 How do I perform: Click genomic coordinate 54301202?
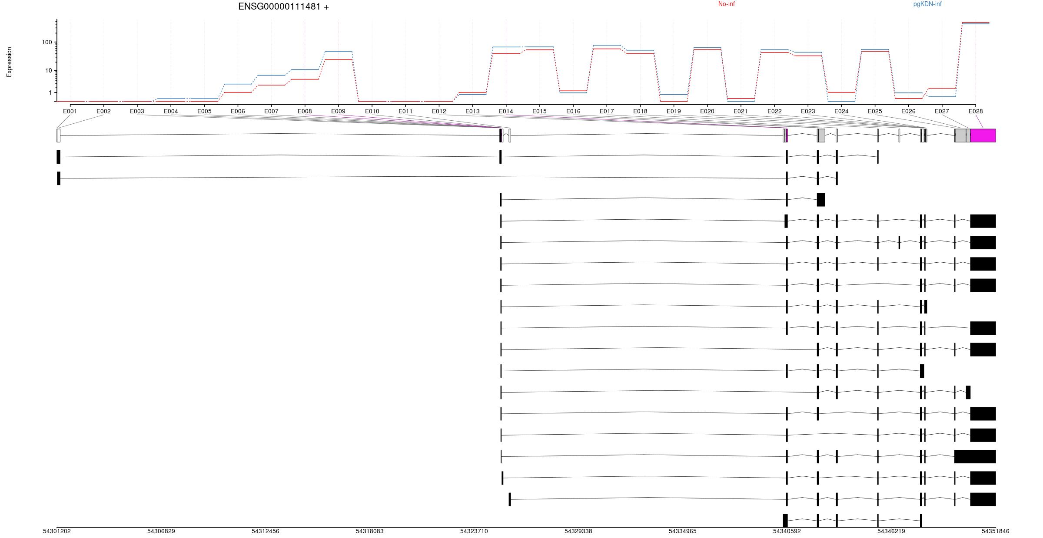57,531
